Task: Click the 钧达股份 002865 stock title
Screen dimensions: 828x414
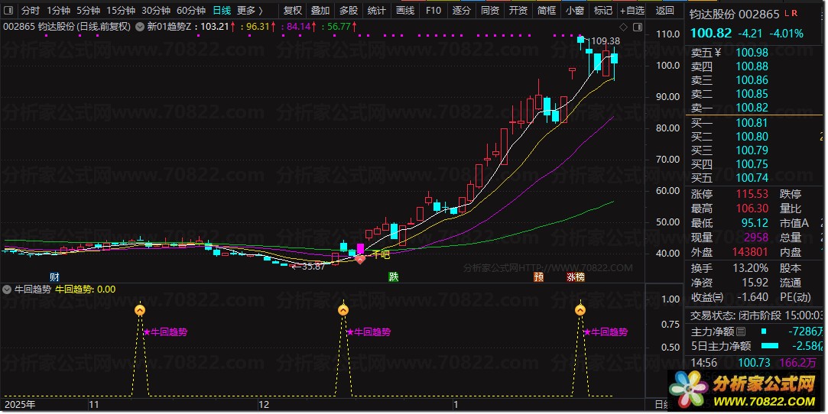Action: [734, 15]
